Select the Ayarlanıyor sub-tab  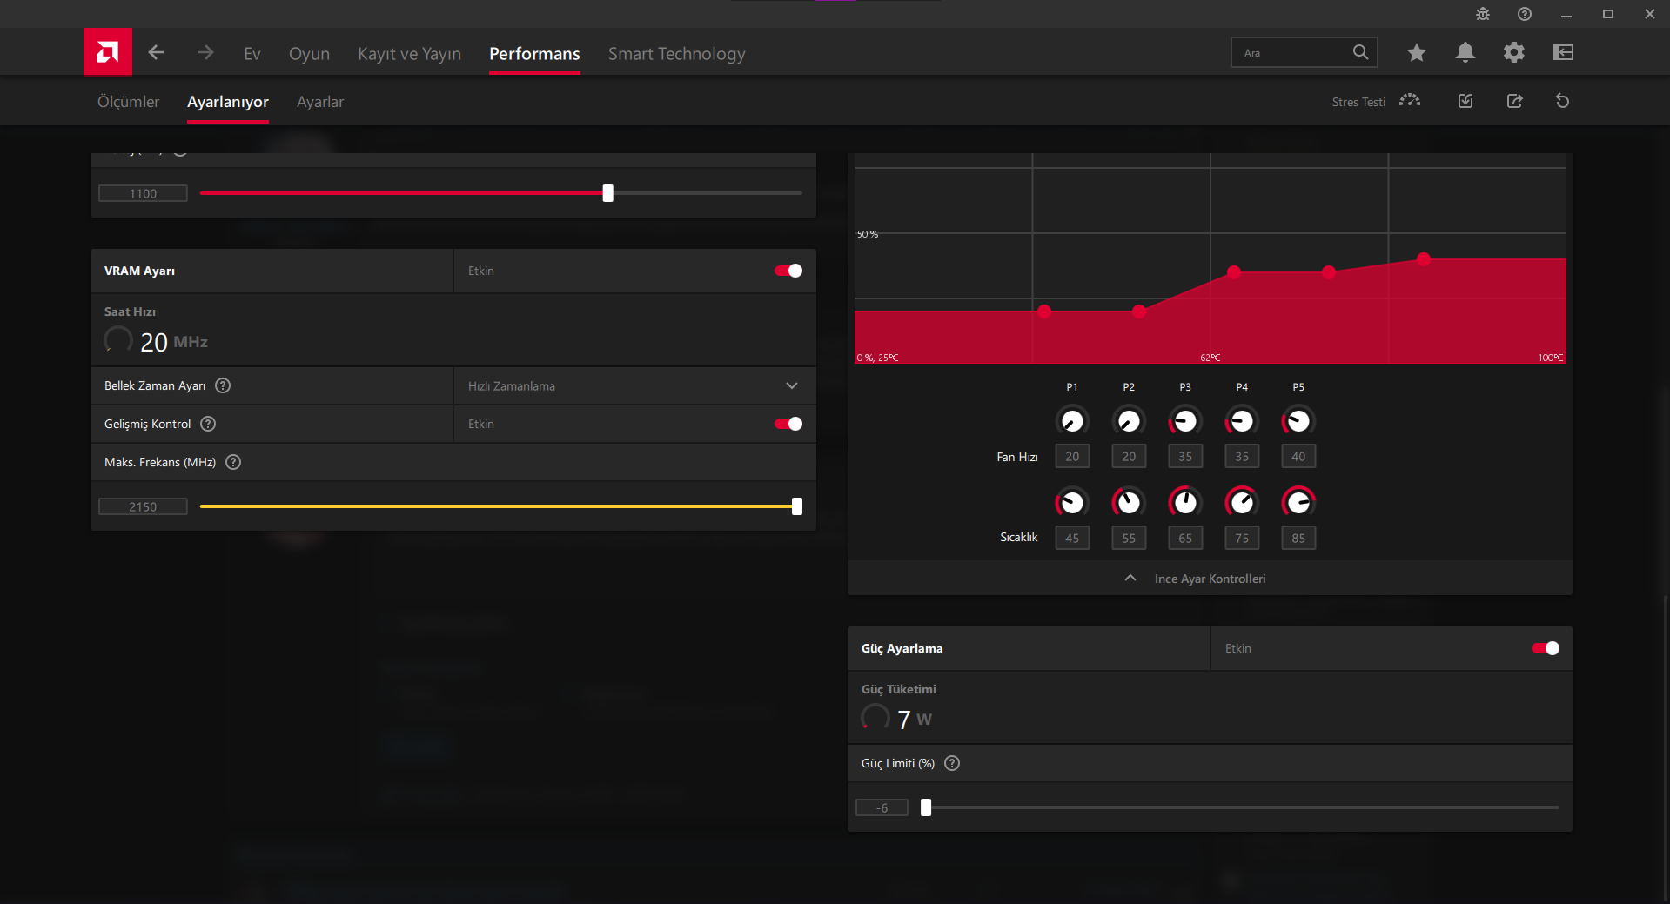tap(228, 102)
